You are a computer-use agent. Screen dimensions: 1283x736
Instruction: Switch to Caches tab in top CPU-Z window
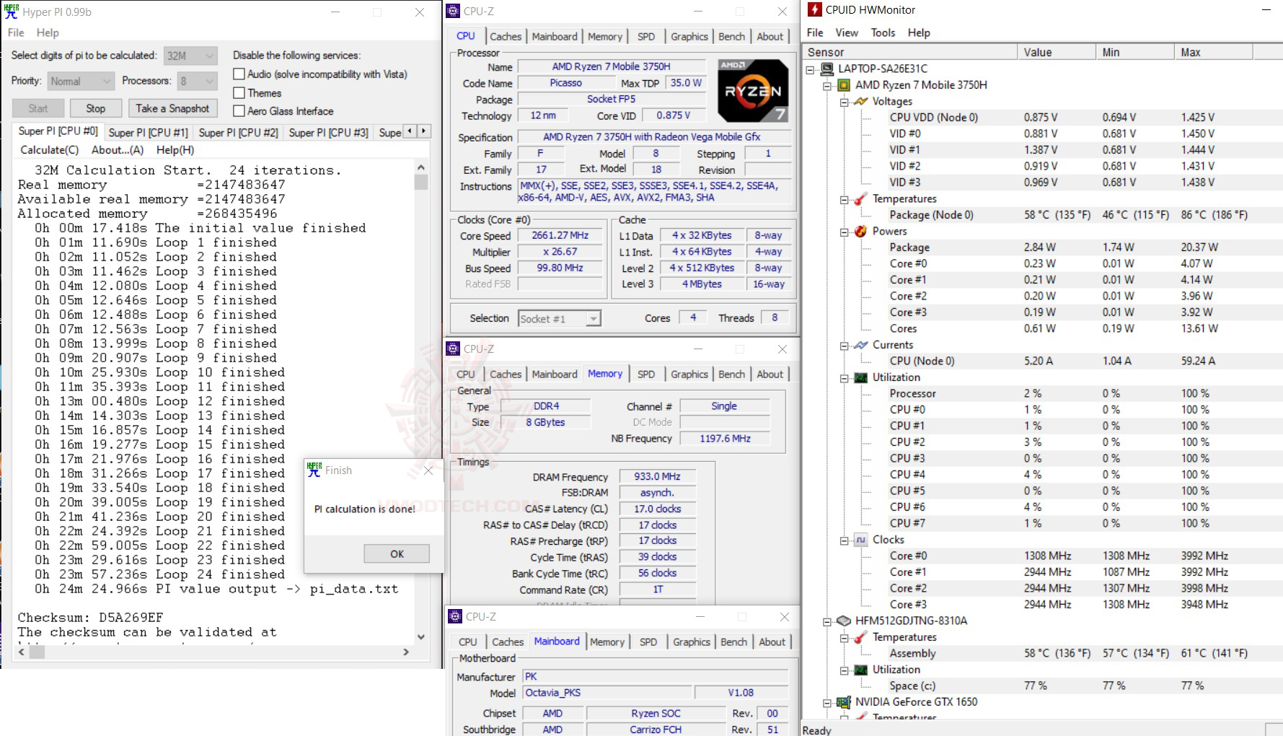(x=506, y=36)
